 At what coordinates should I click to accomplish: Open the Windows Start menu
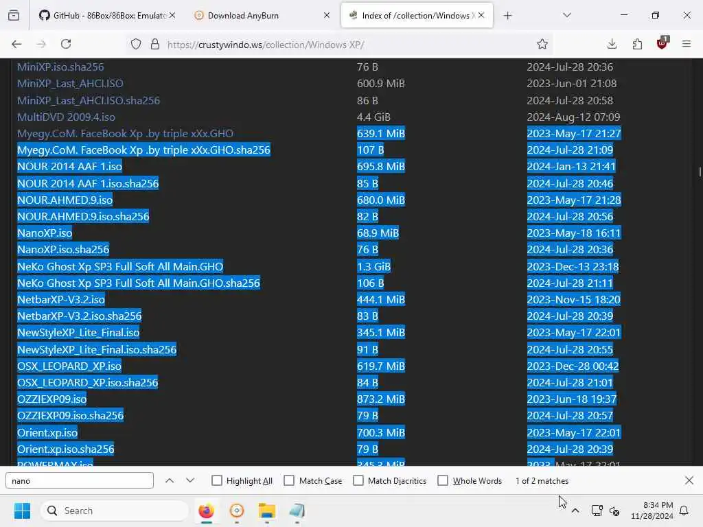tap(22, 511)
